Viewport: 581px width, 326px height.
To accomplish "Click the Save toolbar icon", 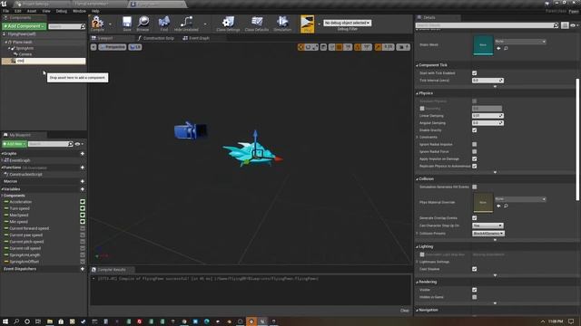I will pyautogui.click(x=127, y=24).
